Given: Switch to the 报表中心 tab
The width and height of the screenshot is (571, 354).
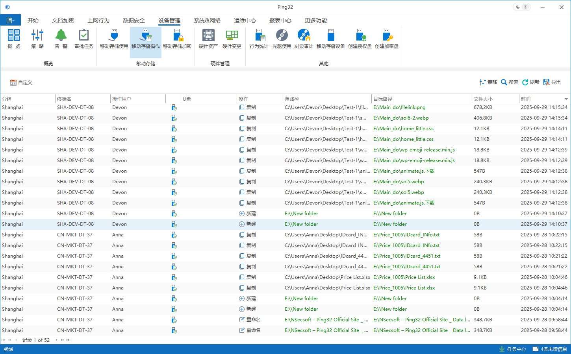Looking at the screenshot, I should [280, 20].
